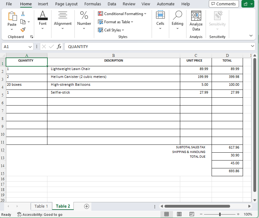The width and height of the screenshot is (259, 218).
Task: Select the Format Painter icon
Action: [23, 30]
